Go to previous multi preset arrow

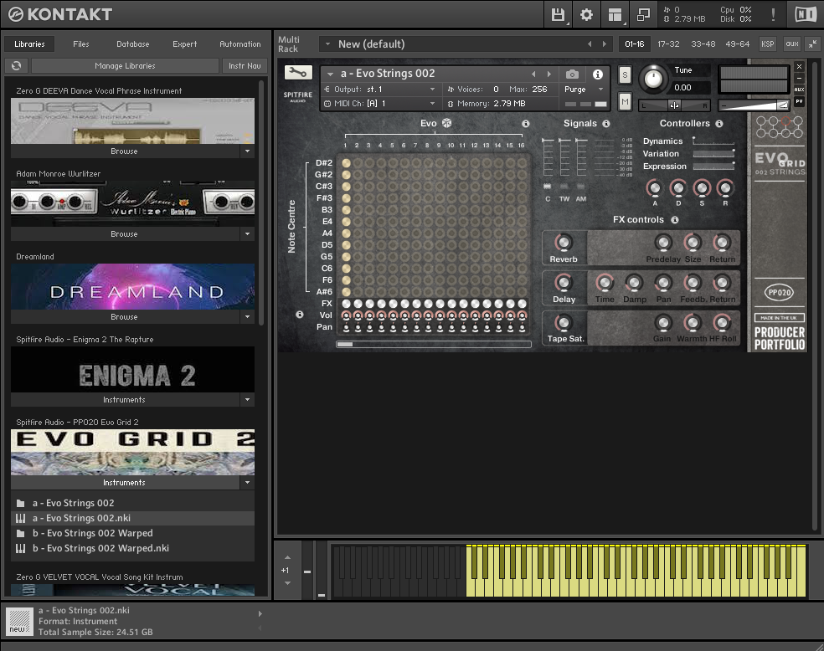tap(590, 44)
